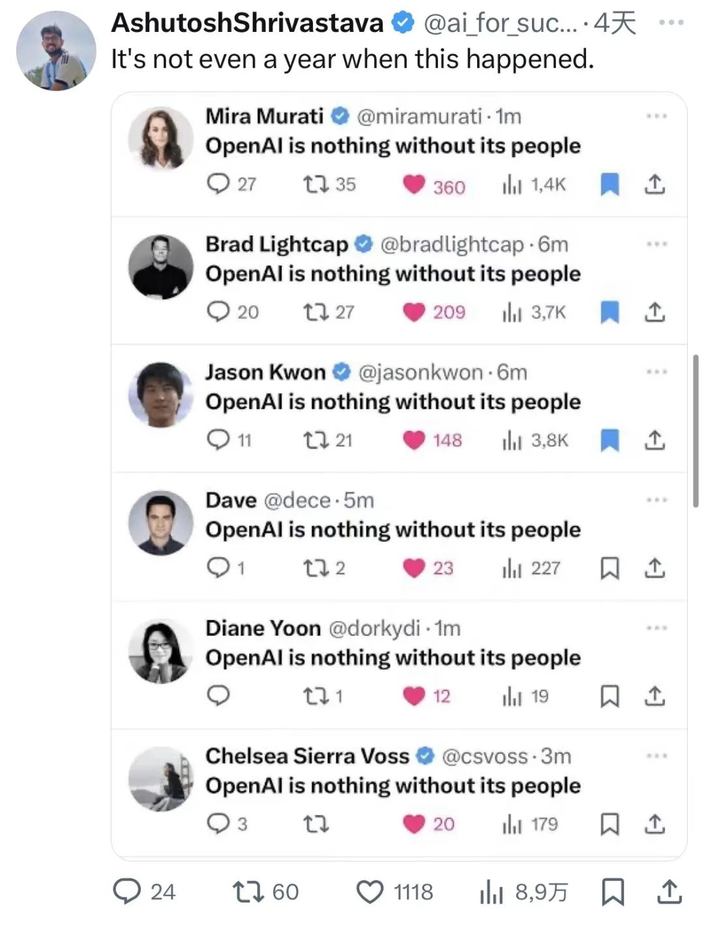
Task: Open Ashutosh's profile avatar
Action: pos(56,51)
